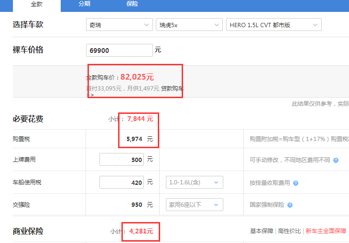The width and height of the screenshot is (349, 243).
Task: Open the 家用6座以下 dropdown
Action: coord(194,204)
